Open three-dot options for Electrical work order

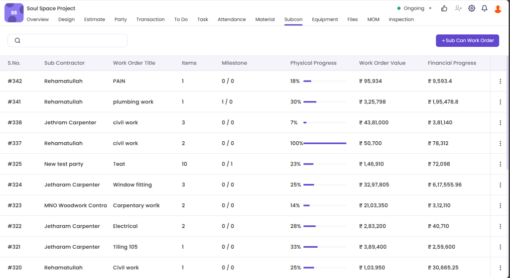click(x=500, y=226)
